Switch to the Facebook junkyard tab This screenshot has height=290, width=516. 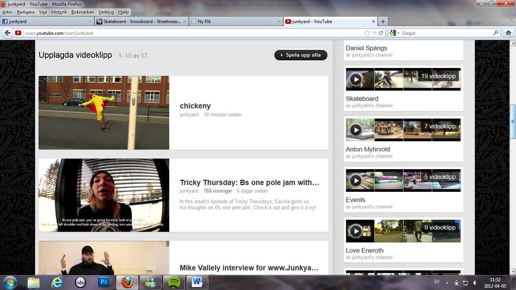pyautogui.click(x=47, y=21)
